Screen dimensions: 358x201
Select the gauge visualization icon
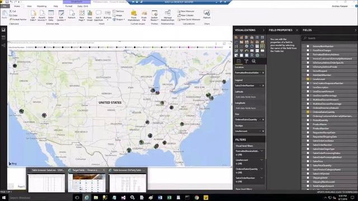point(247,51)
